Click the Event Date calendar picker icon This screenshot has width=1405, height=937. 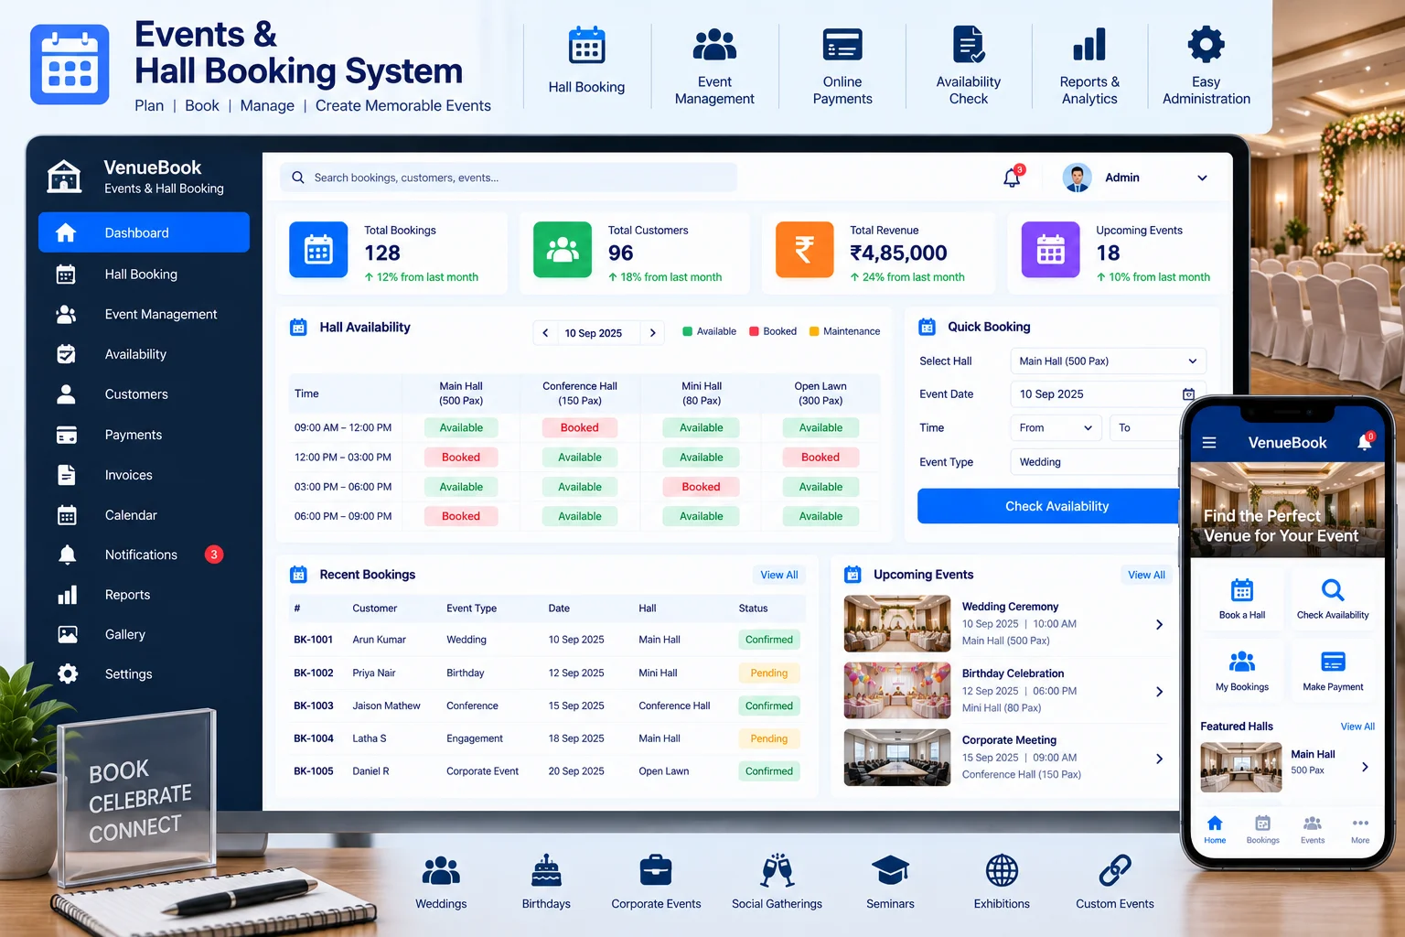point(1188,394)
